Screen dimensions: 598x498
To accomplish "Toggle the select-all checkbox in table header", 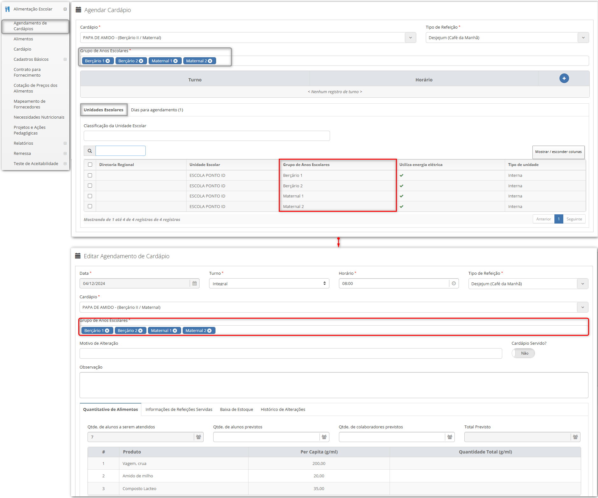I will click(90, 165).
